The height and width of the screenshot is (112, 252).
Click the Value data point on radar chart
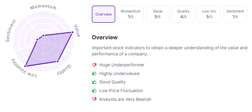tap(72, 32)
